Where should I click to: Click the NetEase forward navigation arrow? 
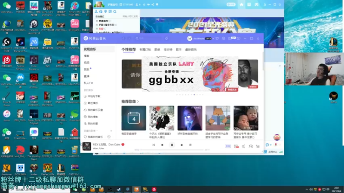[129, 39]
